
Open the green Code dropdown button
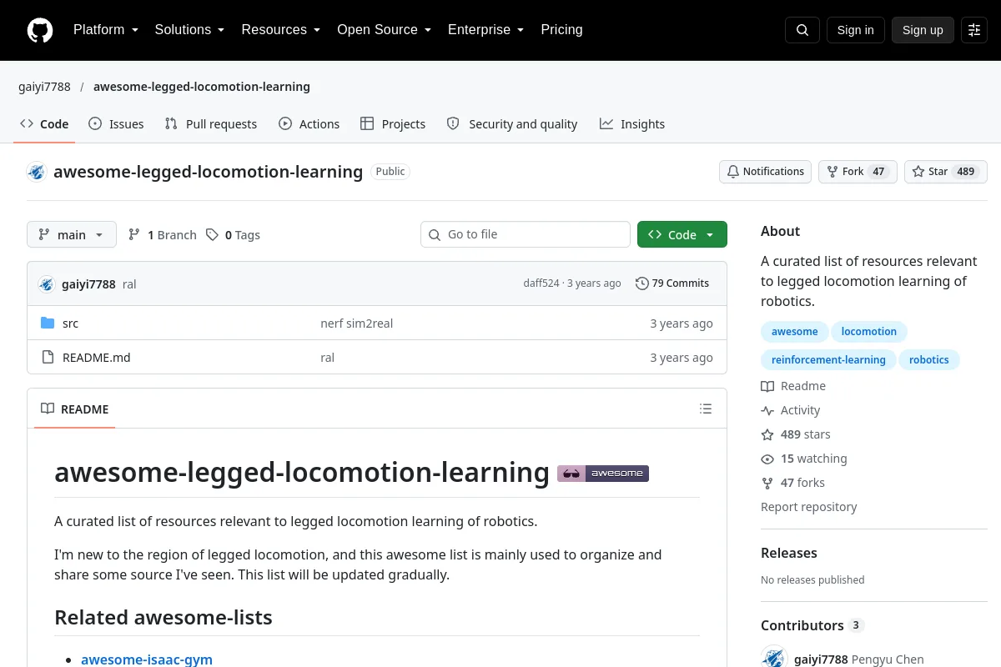[x=682, y=234]
